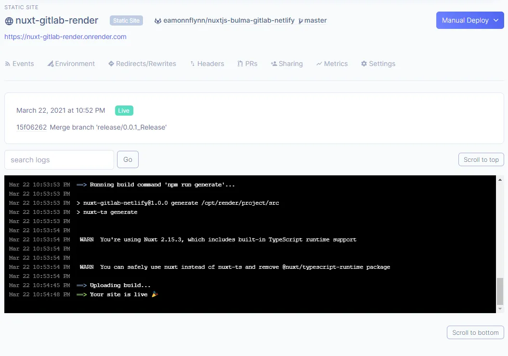
Task: Focus the search logs input field
Action: point(59,160)
